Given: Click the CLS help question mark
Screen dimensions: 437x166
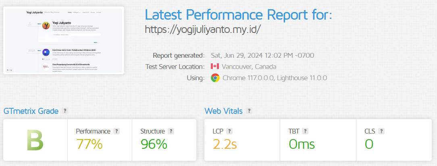Looking at the screenshot, I should pyautogui.click(x=381, y=132).
